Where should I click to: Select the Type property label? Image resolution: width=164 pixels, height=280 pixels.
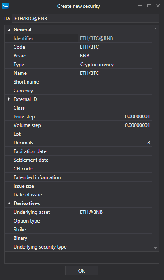pos(19,65)
